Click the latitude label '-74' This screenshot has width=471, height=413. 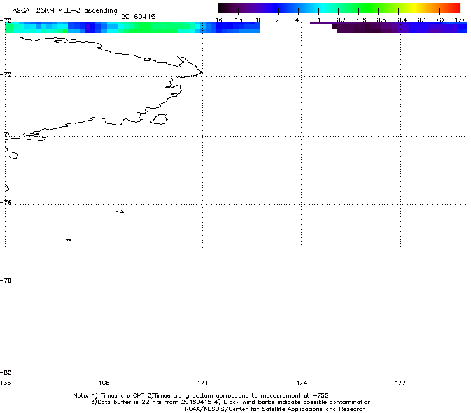point(6,134)
